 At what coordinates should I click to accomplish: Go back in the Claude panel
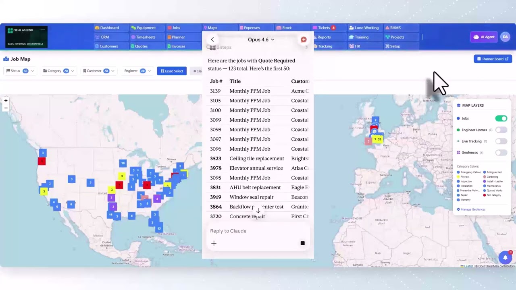(x=212, y=39)
